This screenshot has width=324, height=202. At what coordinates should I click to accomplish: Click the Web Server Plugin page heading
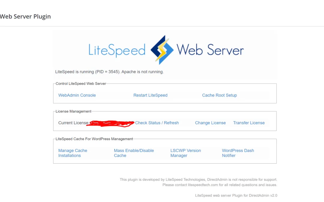click(25, 16)
